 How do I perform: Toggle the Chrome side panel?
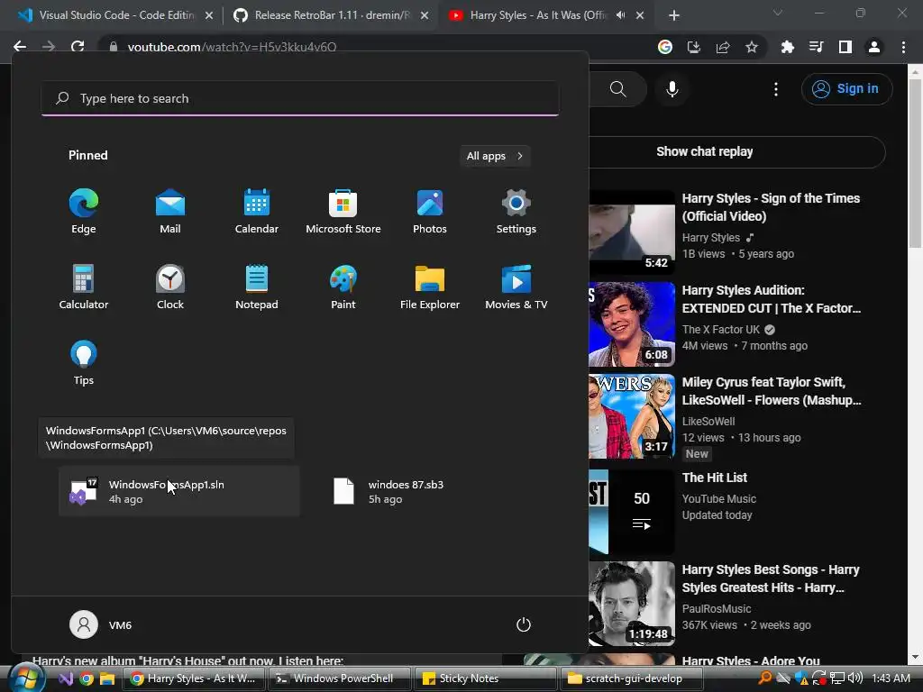click(845, 47)
